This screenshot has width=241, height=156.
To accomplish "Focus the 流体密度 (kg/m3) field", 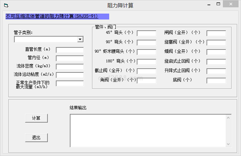I will pyautogui.click(x=70, y=67).
